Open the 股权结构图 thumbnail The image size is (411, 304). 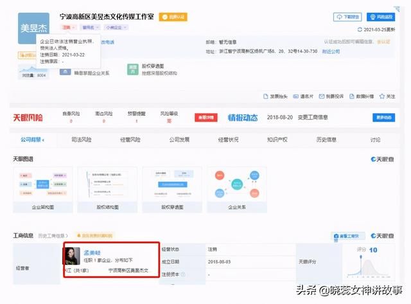(x=107, y=190)
